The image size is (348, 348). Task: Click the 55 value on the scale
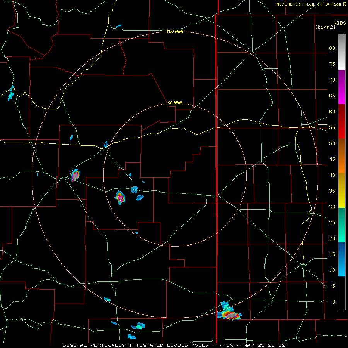pyautogui.click(x=332, y=127)
